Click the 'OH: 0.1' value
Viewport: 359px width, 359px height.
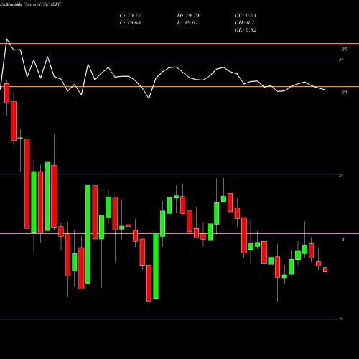click(x=244, y=23)
